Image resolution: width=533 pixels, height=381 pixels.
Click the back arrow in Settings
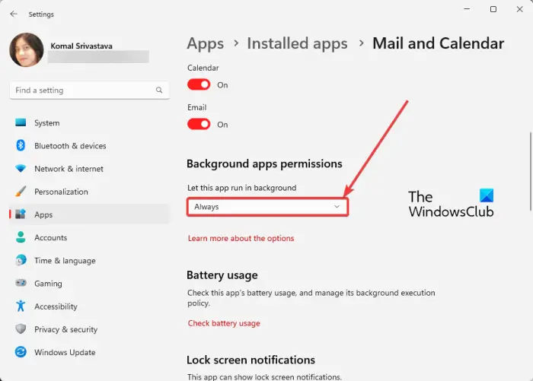click(x=14, y=14)
